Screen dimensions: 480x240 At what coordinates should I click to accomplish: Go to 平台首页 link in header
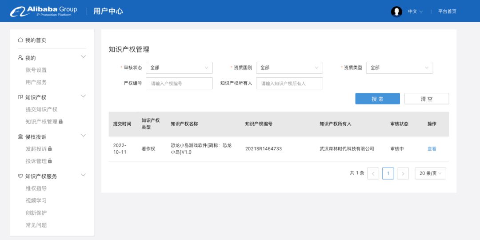coord(447,12)
